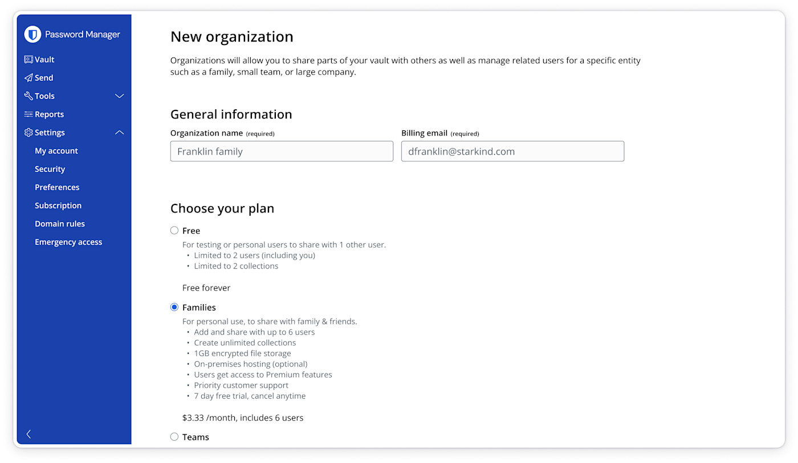Collapse the Settings submenu chevron
Image resolution: width=798 pixels, height=463 pixels.
[119, 132]
